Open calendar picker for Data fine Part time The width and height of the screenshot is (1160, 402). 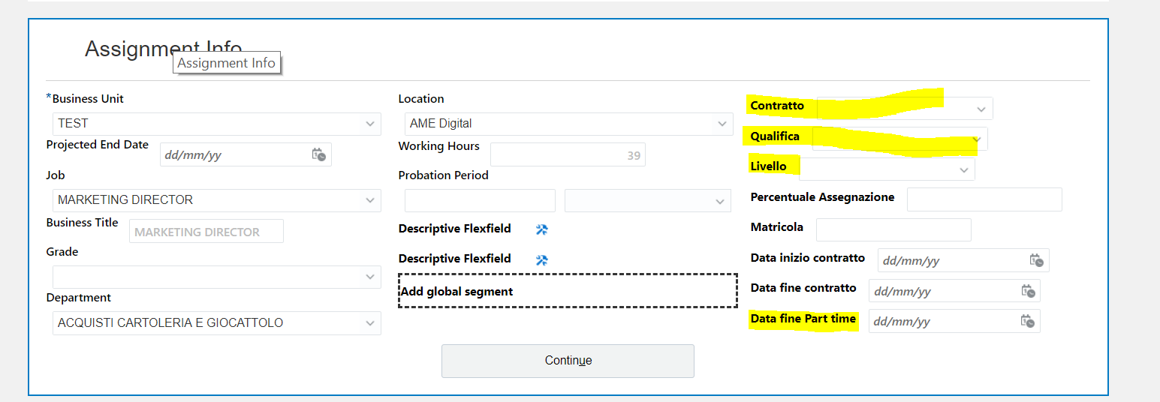(1028, 321)
